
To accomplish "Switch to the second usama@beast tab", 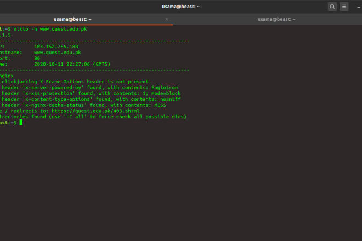I will pyautogui.click(x=276, y=19).
